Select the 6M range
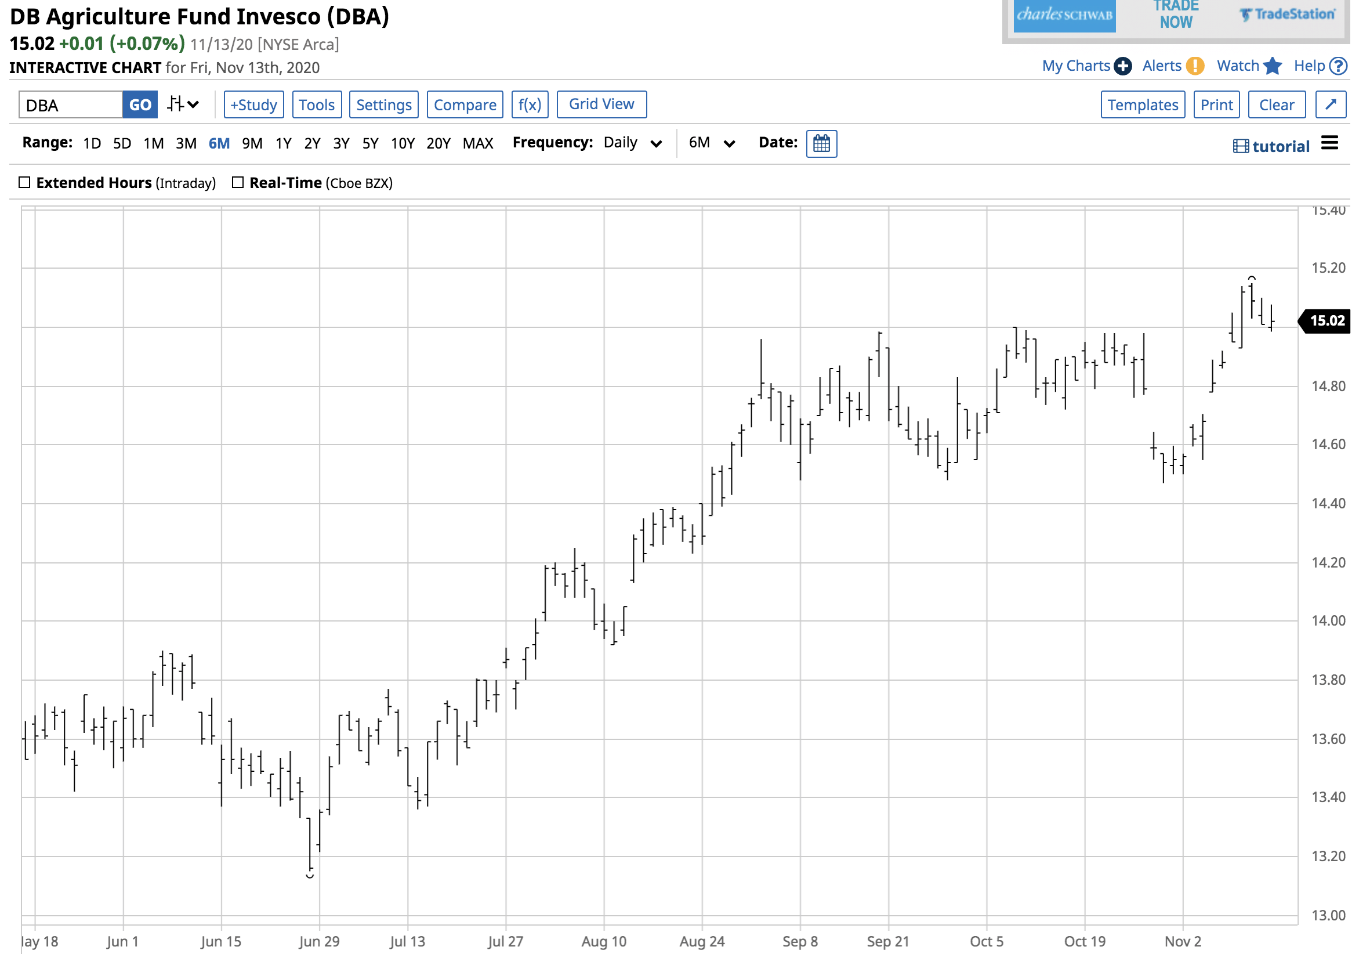The image size is (1370, 961). coord(219,143)
